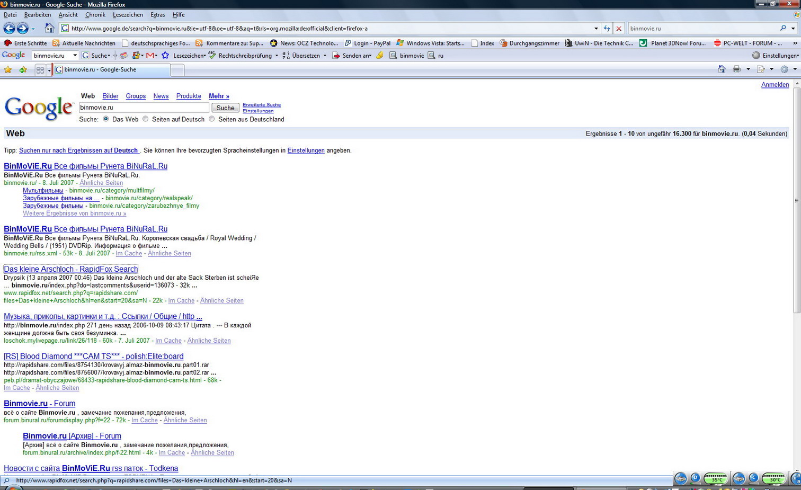801x490 pixels.
Task: Open '[RS] Blood Diamond ***CAM TS***' result
Action: tap(94, 357)
